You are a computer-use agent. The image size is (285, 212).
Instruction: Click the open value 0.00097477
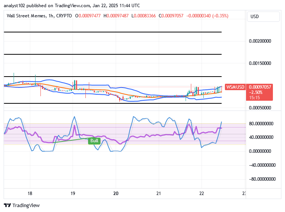click(x=90, y=16)
